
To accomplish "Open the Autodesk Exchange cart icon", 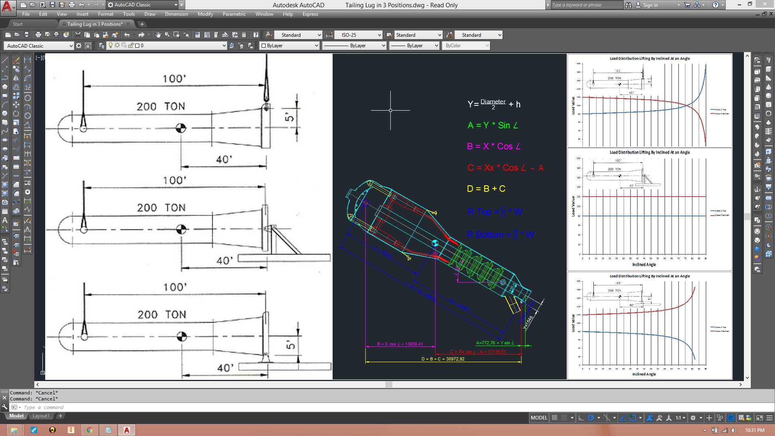I will [x=687, y=5].
